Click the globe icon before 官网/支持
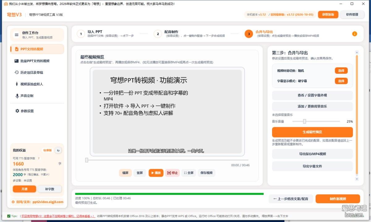This screenshot has height=222, width=371. (13, 202)
